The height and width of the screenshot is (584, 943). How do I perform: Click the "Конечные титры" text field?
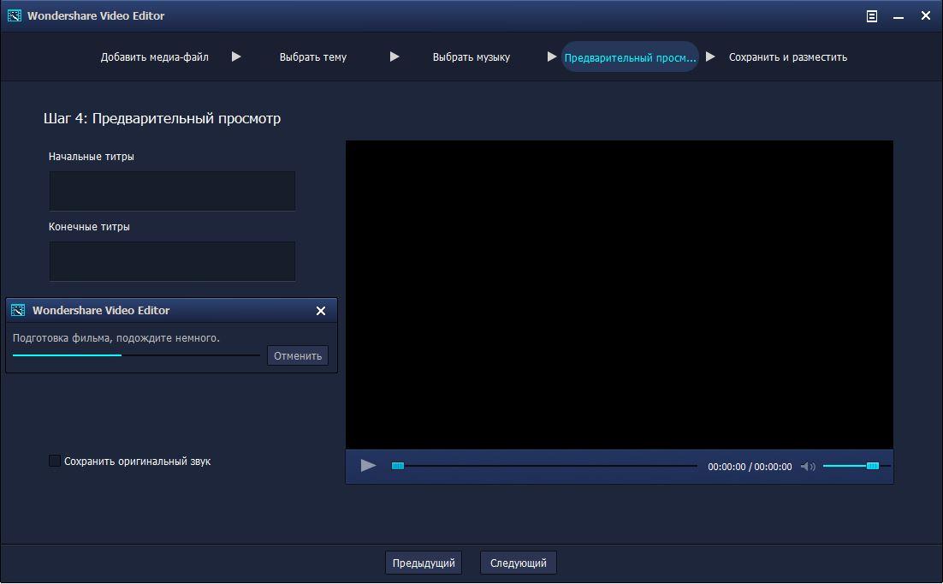tap(172, 261)
